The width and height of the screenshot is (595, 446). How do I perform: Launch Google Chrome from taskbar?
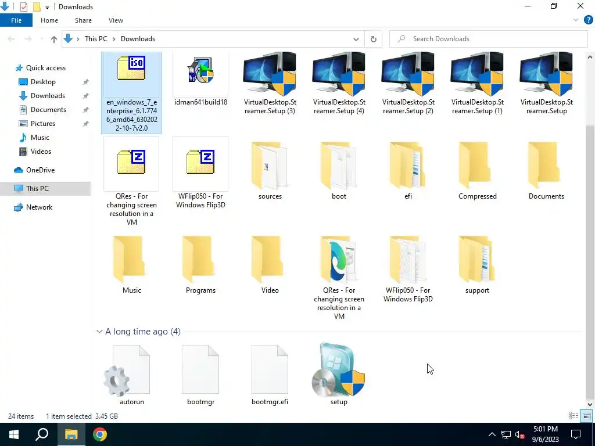(100, 434)
